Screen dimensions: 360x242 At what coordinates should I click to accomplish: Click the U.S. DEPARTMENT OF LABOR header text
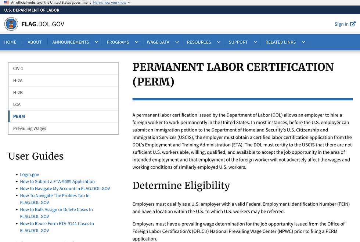(32, 10)
